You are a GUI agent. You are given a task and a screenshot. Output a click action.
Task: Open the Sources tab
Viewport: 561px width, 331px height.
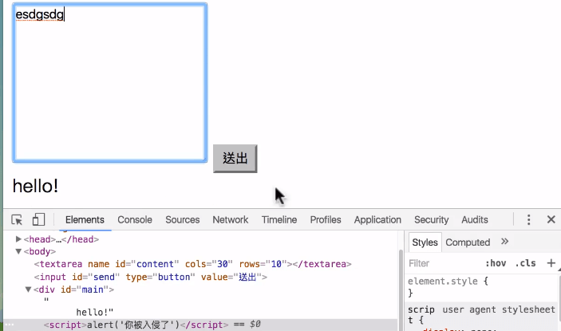(x=183, y=219)
